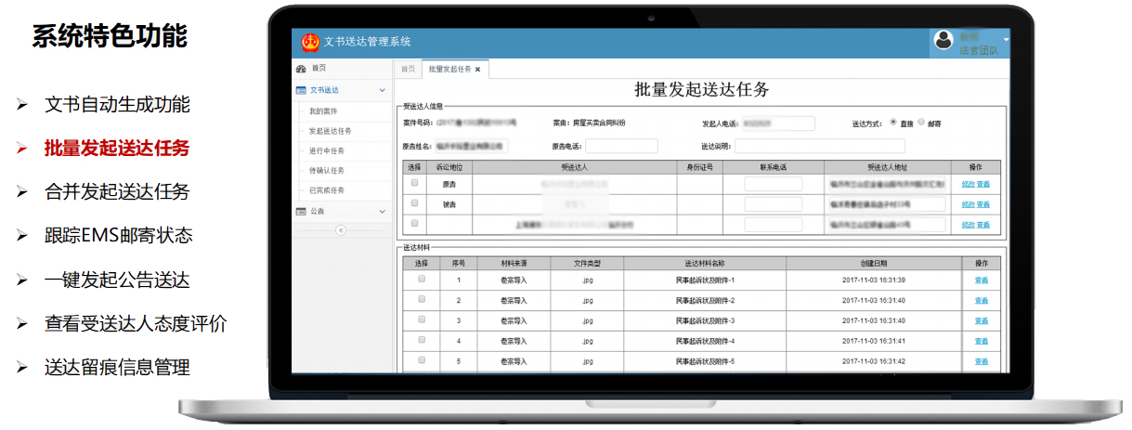The width and height of the screenshot is (1132, 430).
Task: Open 进行中任务 in the sidebar
Action: (326, 150)
